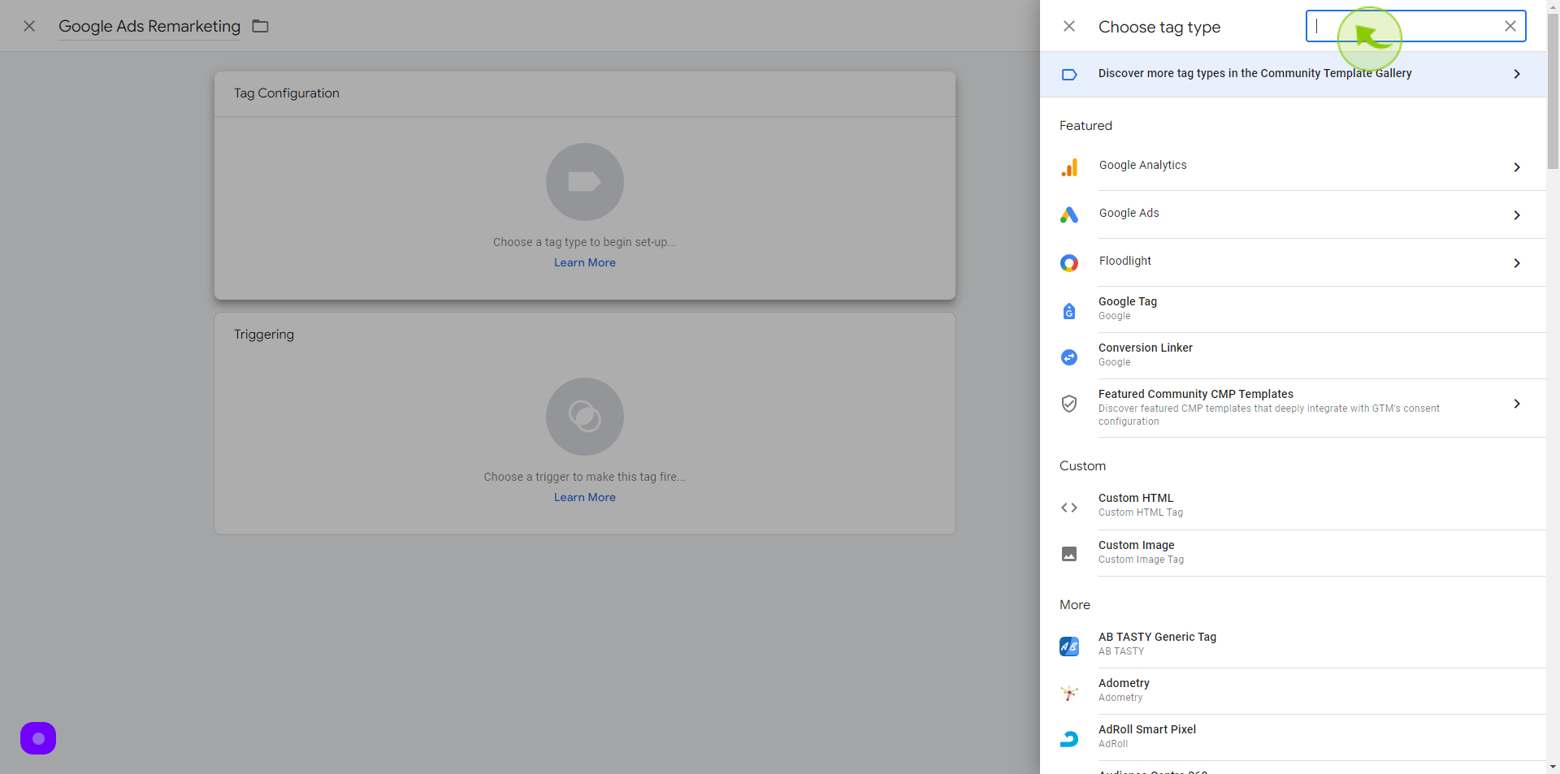This screenshot has height=774, width=1560.
Task: Expand Featured Community CMP Templates chevron
Action: (1516, 404)
